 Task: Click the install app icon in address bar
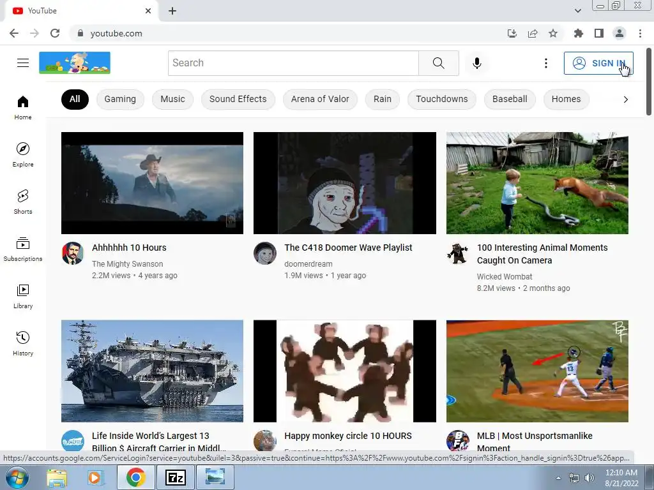512,33
